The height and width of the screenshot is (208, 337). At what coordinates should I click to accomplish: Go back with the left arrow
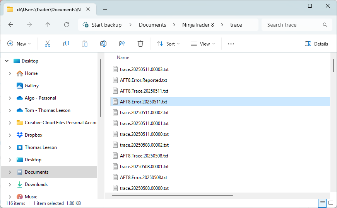coord(11,25)
